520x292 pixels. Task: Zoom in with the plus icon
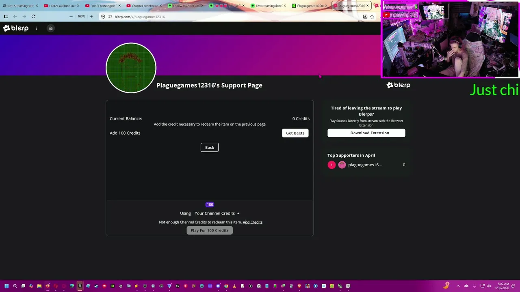91,17
